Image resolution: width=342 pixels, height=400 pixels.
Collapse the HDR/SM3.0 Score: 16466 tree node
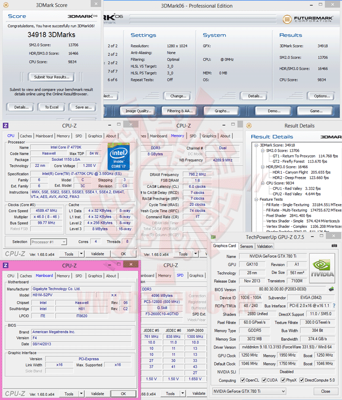[x=262, y=167]
